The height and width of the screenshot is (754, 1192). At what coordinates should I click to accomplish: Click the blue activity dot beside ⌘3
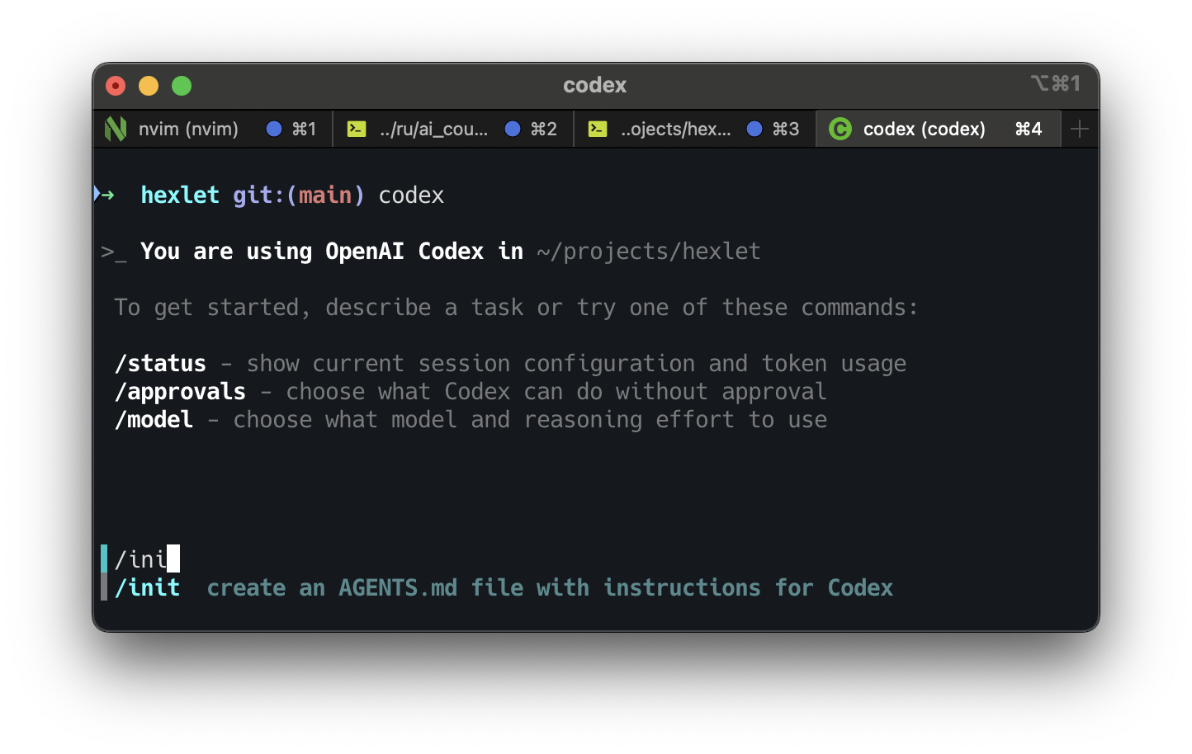(x=754, y=129)
